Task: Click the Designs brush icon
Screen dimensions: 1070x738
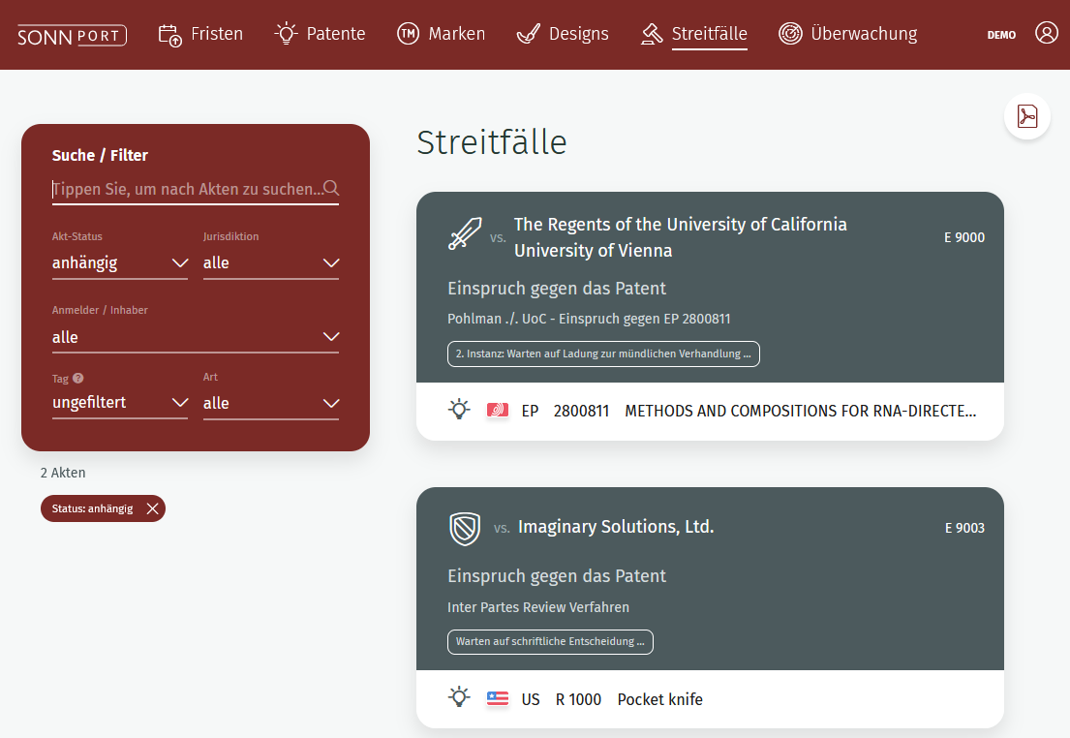Action: (528, 34)
